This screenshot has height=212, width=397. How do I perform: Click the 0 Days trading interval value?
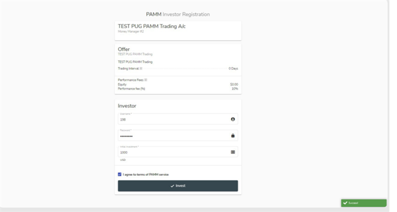233,68
